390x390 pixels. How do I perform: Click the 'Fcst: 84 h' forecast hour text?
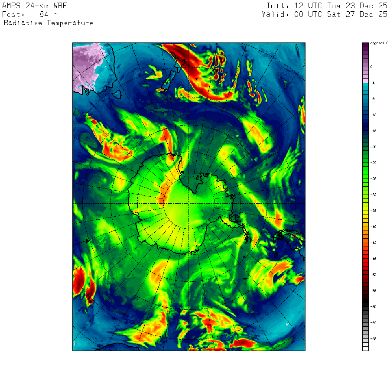pyautogui.click(x=30, y=14)
